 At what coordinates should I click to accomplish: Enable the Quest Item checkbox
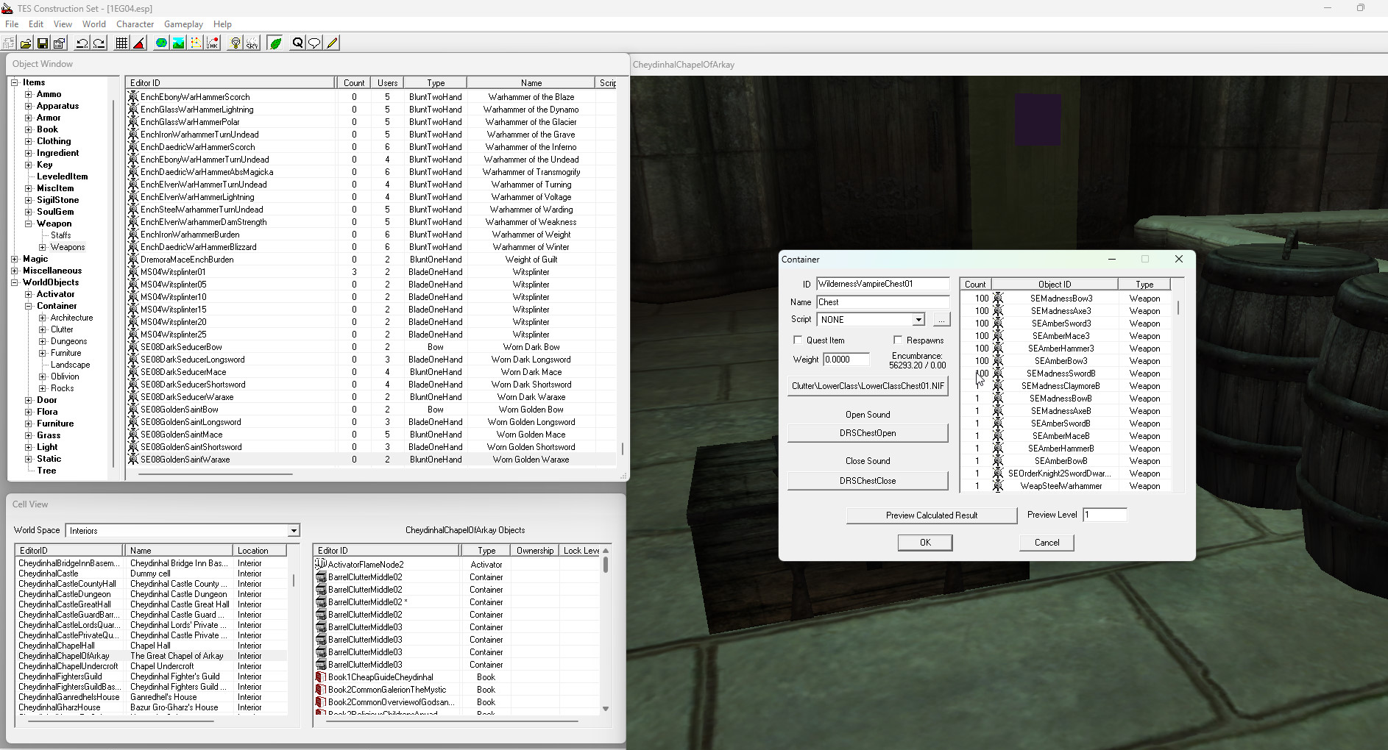[x=798, y=340]
